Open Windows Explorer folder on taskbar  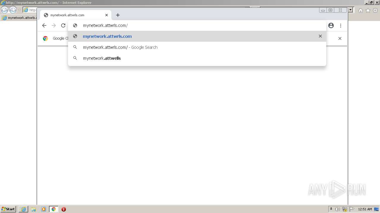click(x=34, y=209)
